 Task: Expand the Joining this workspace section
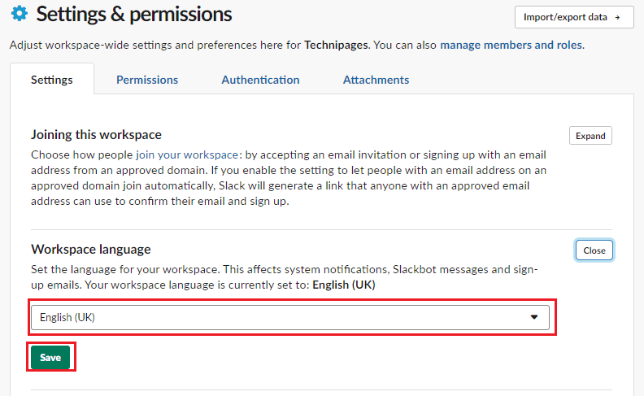click(x=590, y=136)
